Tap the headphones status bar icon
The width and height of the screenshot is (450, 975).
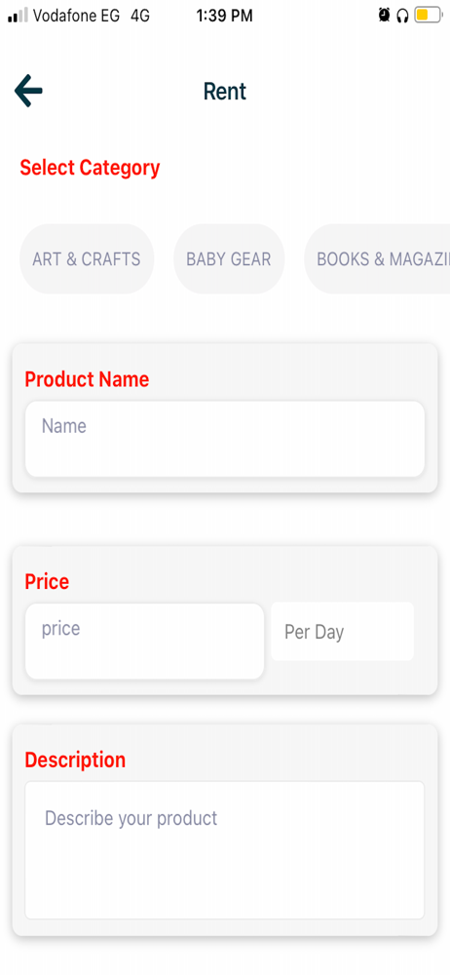point(402,16)
